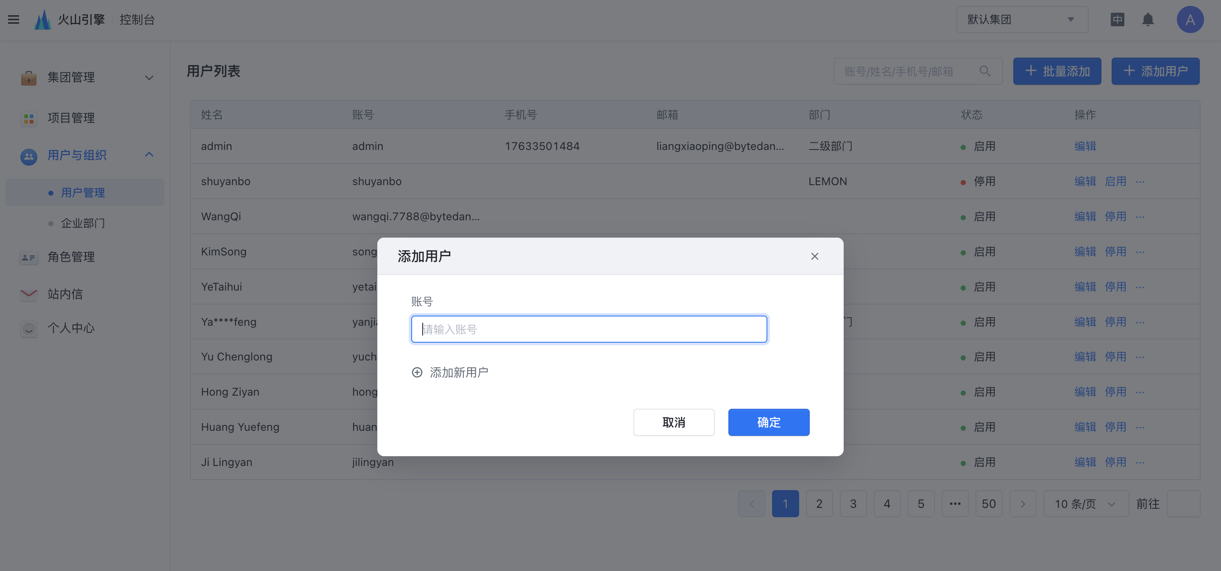Screen dimensions: 1221x571
Task: Click 停用 for Huang Yuefeng row
Action: [1115, 427]
